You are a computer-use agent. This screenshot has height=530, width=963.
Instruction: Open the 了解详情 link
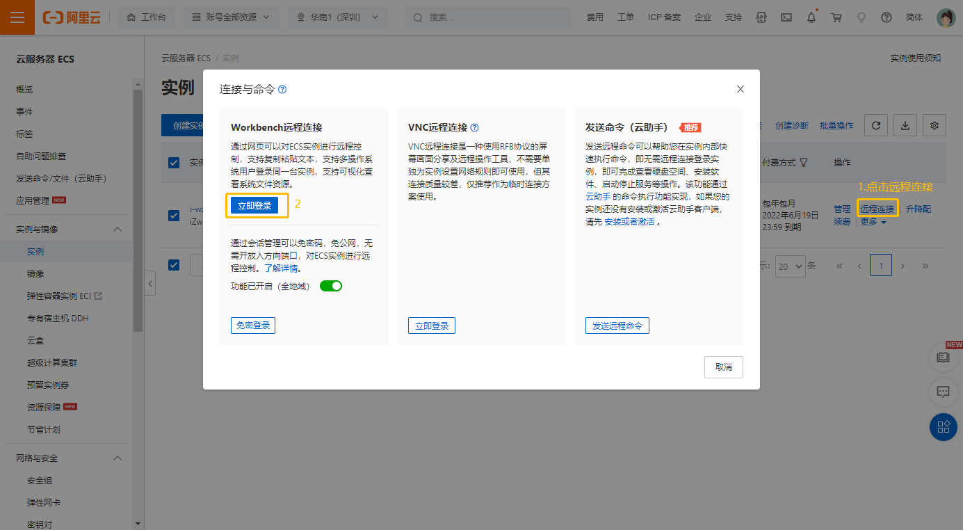tap(281, 268)
